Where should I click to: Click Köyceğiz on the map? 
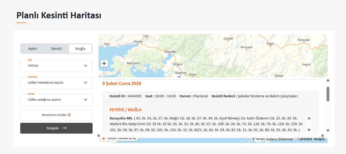[x=170, y=52]
